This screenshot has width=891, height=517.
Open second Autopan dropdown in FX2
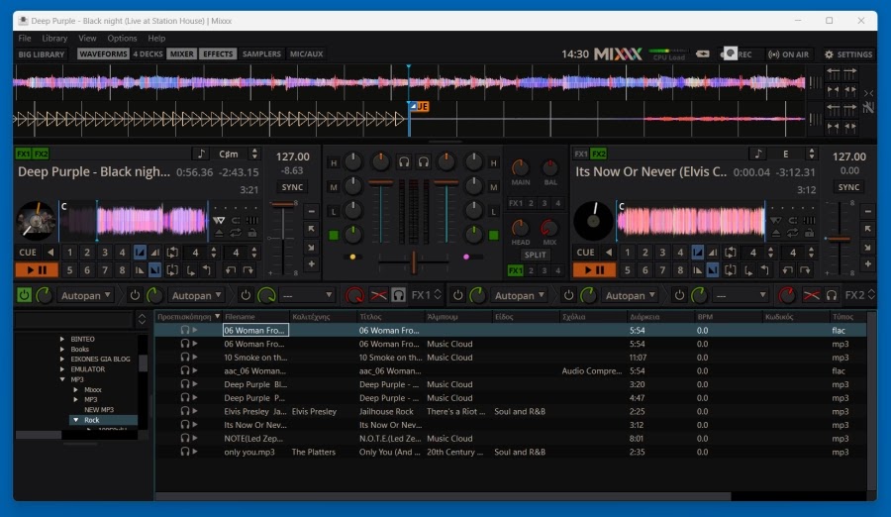coord(631,295)
